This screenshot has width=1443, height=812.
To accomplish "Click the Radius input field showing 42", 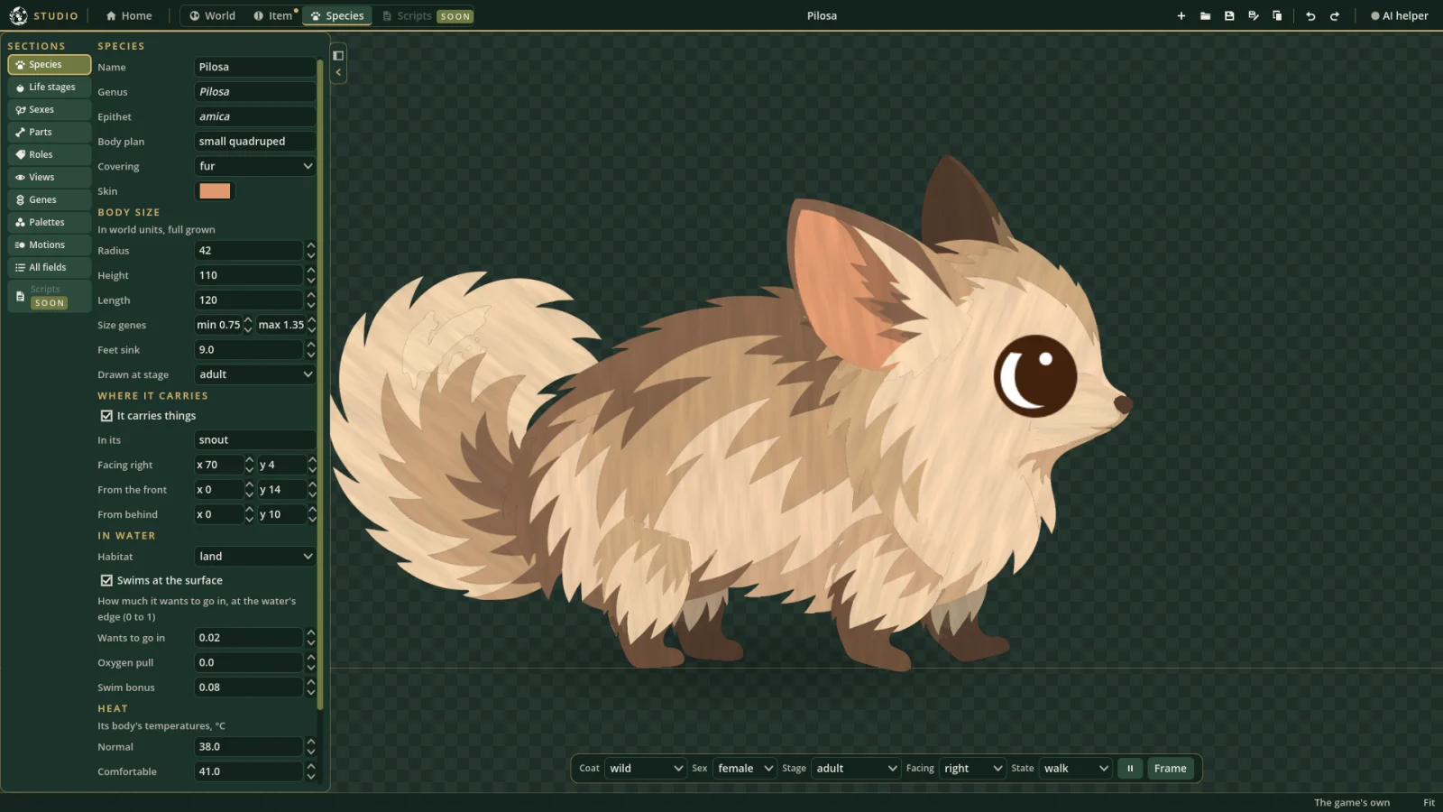I will click(x=249, y=251).
